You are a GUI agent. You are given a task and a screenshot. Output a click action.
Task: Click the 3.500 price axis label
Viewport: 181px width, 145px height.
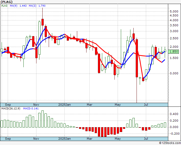pyautogui.click(x=174, y=25)
